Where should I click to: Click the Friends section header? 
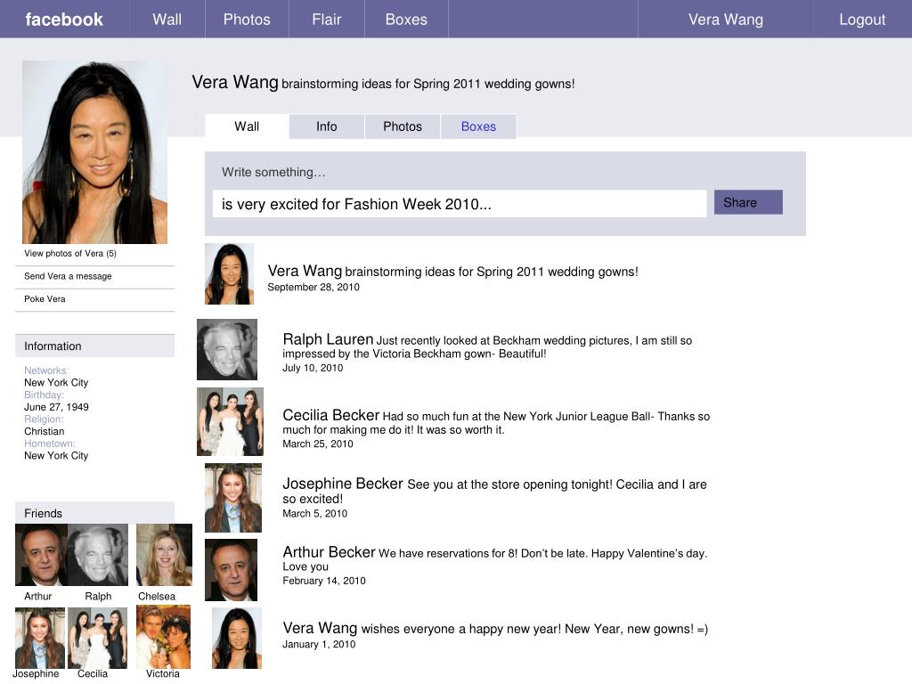(x=94, y=512)
